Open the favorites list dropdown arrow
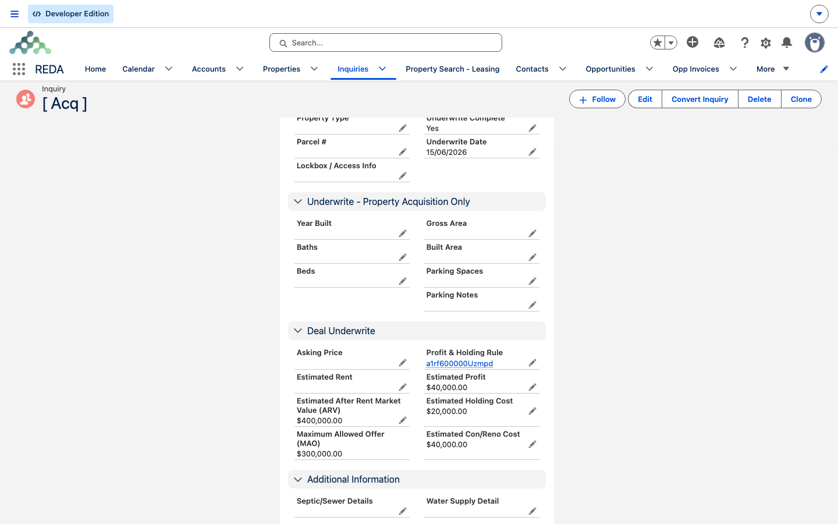 (x=671, y=43)
